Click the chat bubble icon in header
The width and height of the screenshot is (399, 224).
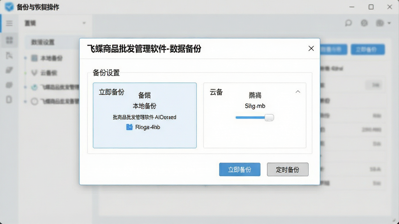(x=348, y=23)
